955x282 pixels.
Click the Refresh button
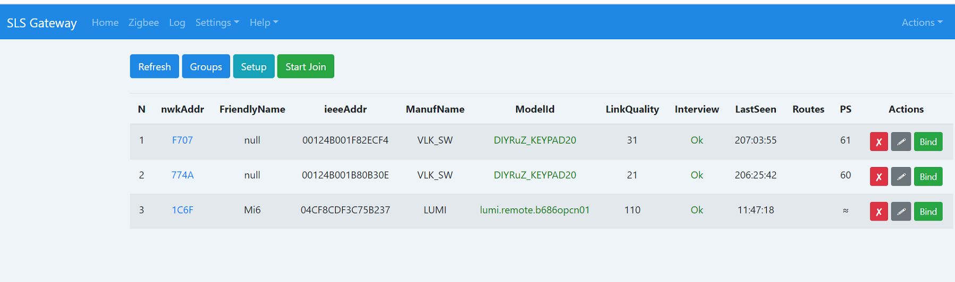tap(154, 66)
